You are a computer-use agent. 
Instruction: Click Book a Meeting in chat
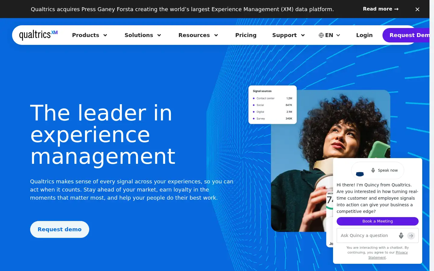coord(378,221)
